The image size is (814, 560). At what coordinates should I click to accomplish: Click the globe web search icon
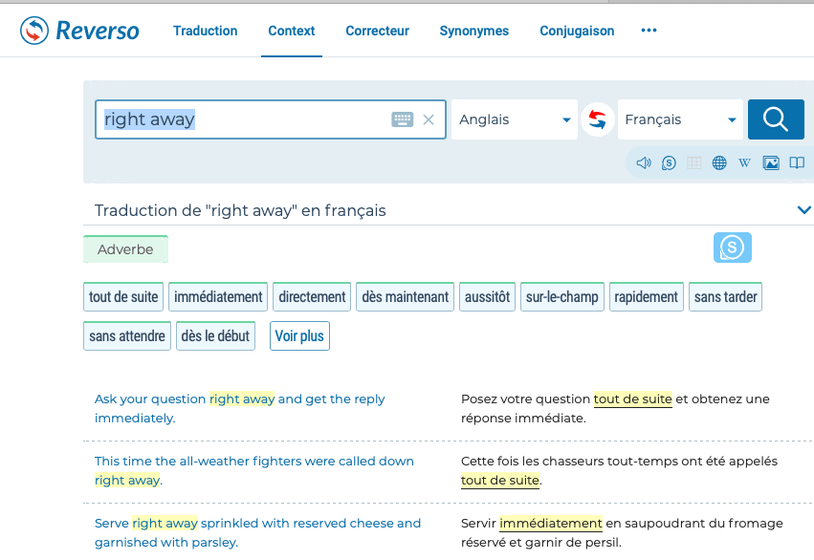719,162
